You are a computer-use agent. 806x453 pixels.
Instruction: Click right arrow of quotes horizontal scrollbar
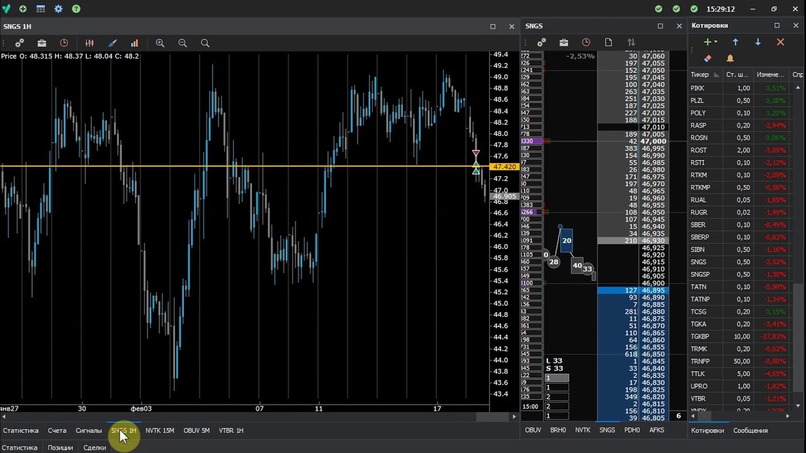click(x=788, y=416)
